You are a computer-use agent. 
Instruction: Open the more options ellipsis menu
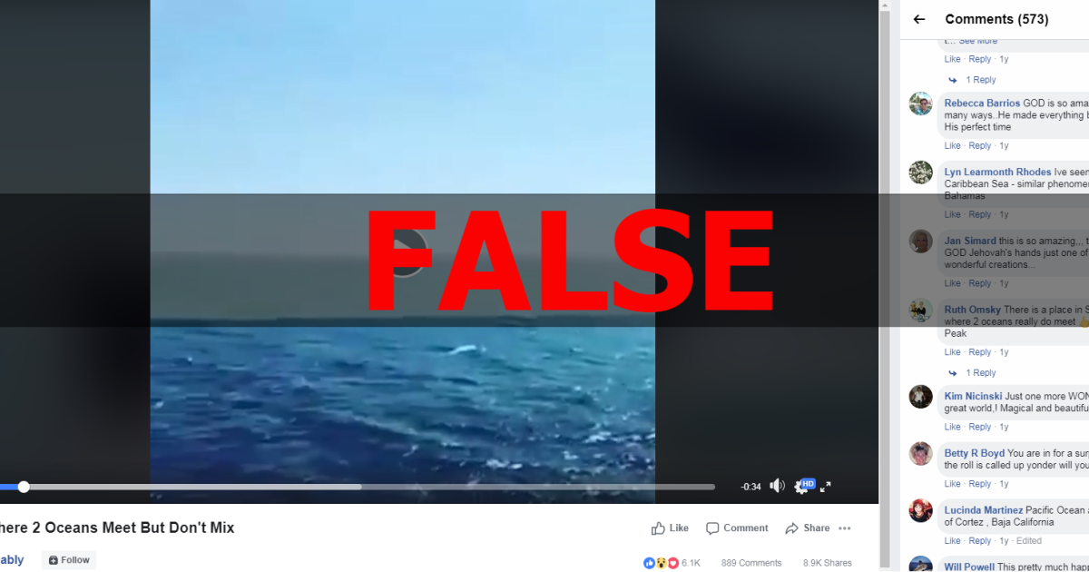click(x=845, y=528)
